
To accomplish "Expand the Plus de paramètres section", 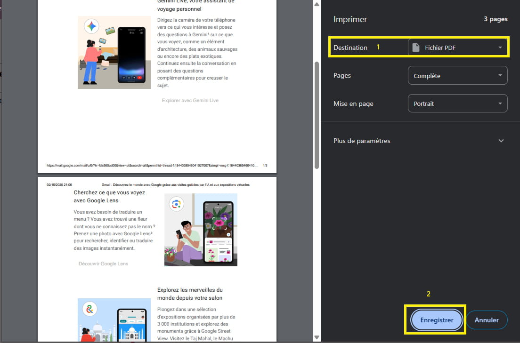I will 419,141.
